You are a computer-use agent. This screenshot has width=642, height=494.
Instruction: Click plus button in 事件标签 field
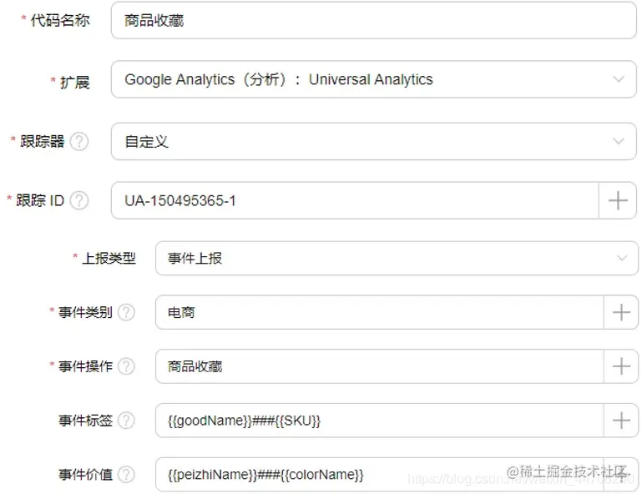pos(621,421)
